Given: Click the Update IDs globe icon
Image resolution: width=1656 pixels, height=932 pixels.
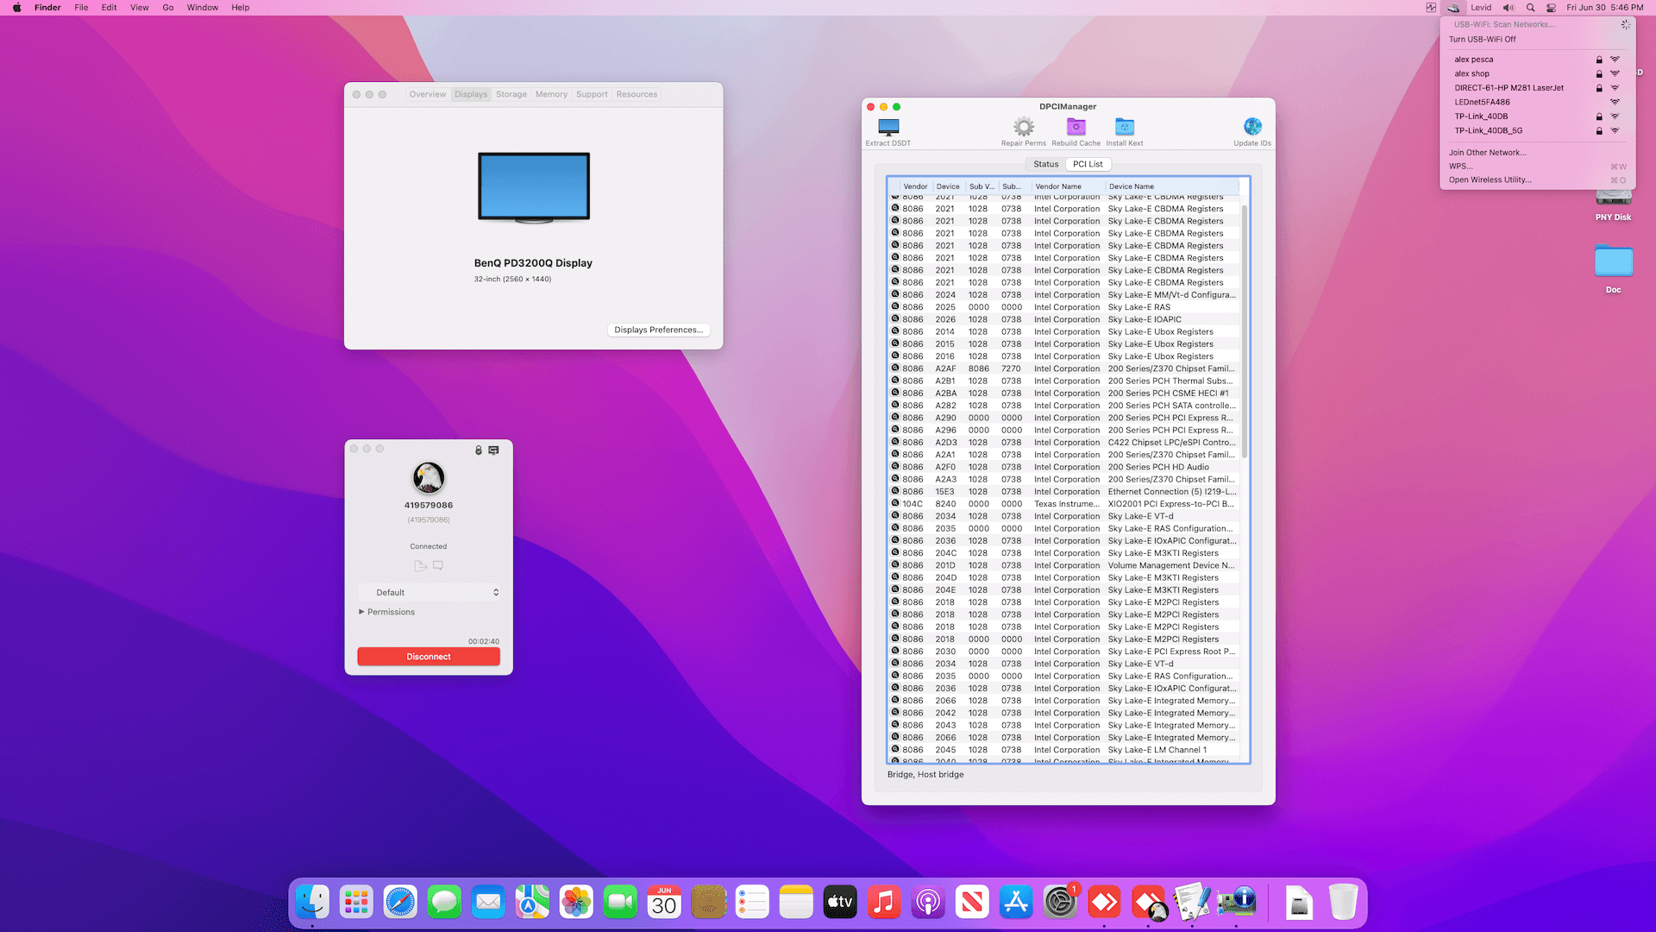Looking at the screenshot, I should 1252,128.
